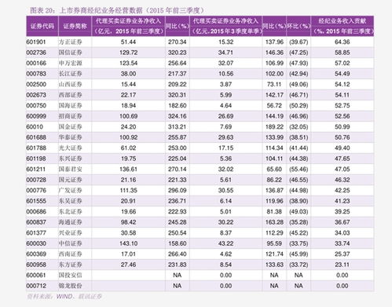Select the company name 东吴证券
The height and width of the screenshot is (307, 392).
70,201
